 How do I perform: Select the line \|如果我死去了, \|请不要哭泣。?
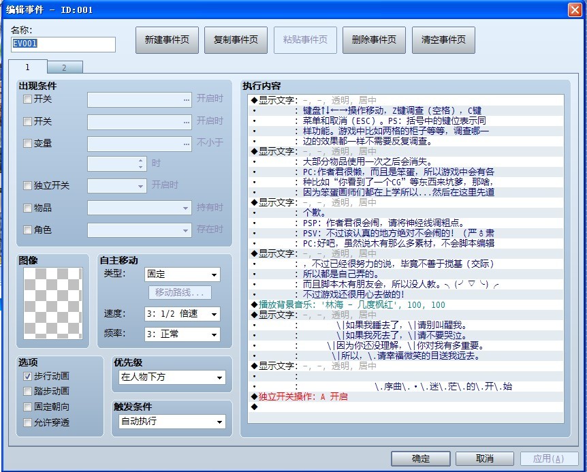tap(406, 335)
